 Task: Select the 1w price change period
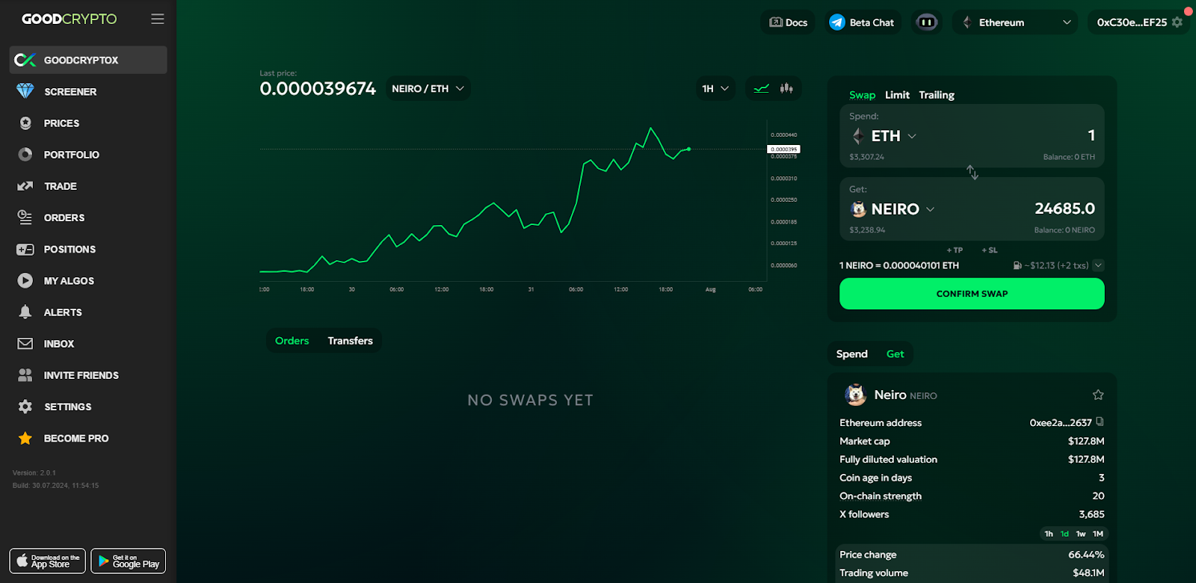coord(1081,534)
